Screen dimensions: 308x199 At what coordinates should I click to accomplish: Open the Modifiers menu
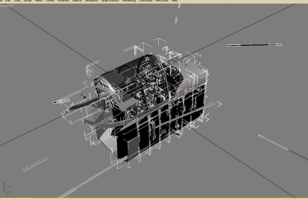coord(64,1)
